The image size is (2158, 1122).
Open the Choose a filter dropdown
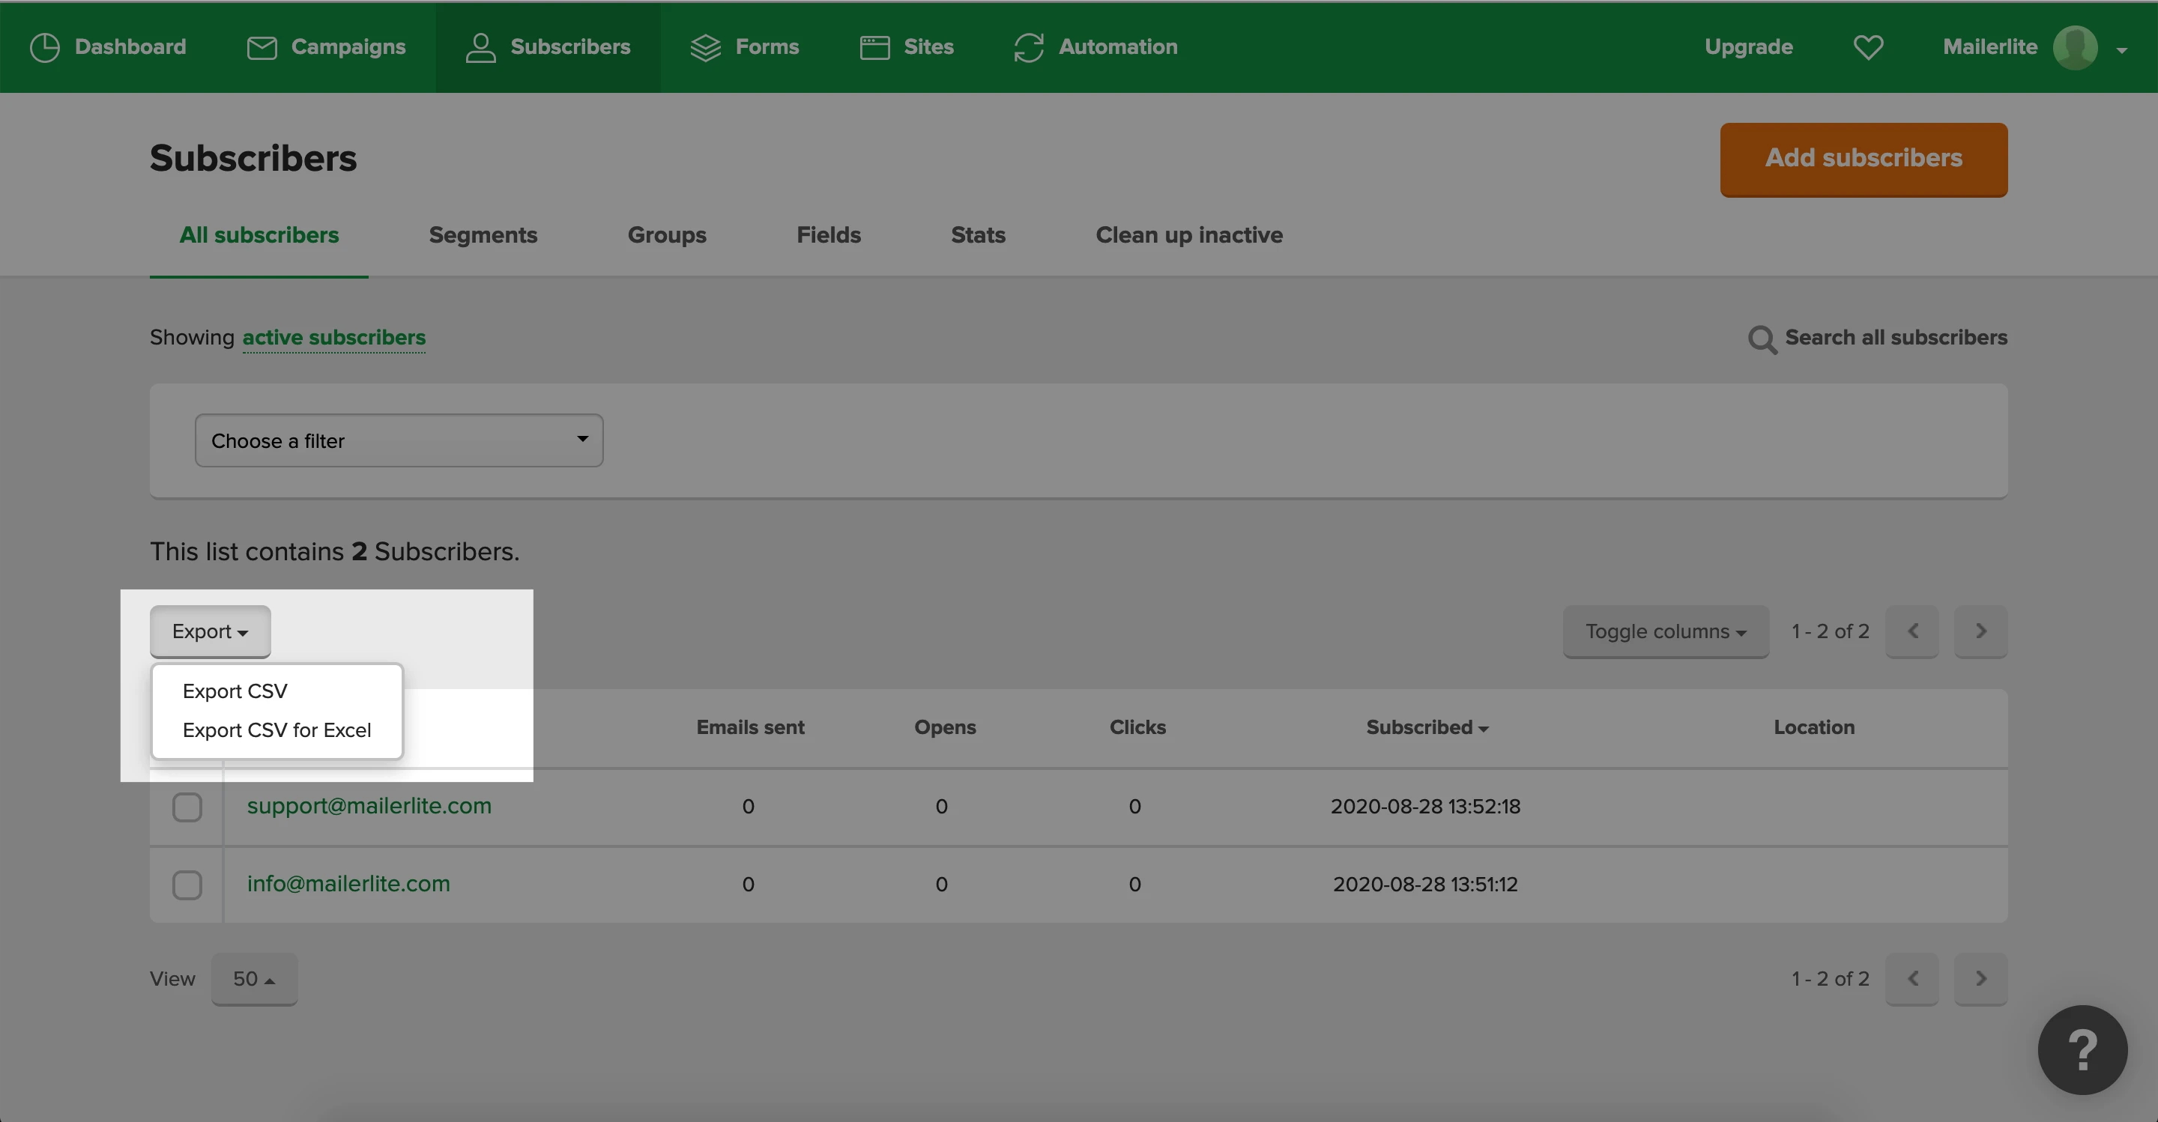pyautogui.click(x=399, y=440)
